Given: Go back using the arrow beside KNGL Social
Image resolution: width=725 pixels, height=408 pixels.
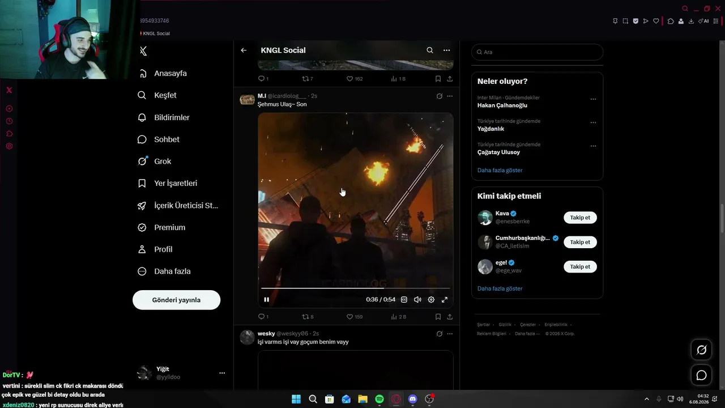Looking at the screenshot, I should pos(244,50).
